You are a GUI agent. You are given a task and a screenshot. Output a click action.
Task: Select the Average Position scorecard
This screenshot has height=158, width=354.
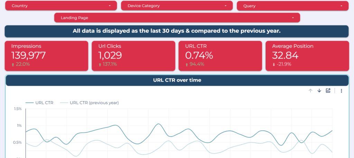point(307,55)
